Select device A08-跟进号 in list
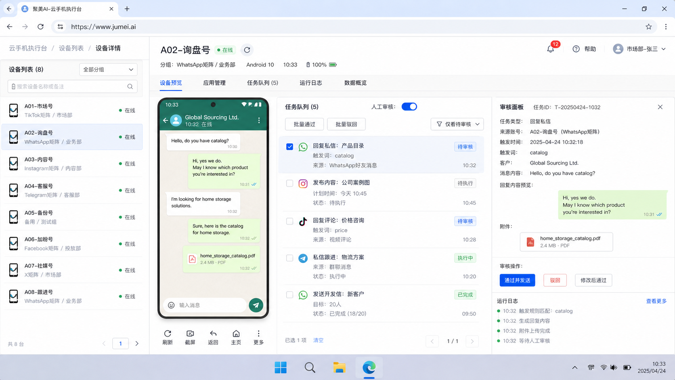 (72, 296)
